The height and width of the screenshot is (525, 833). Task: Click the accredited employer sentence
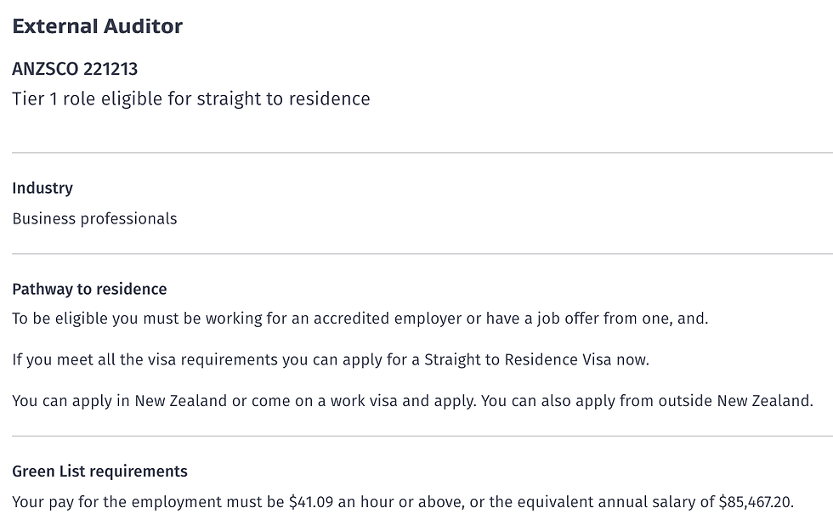click(x=360, y=319)
